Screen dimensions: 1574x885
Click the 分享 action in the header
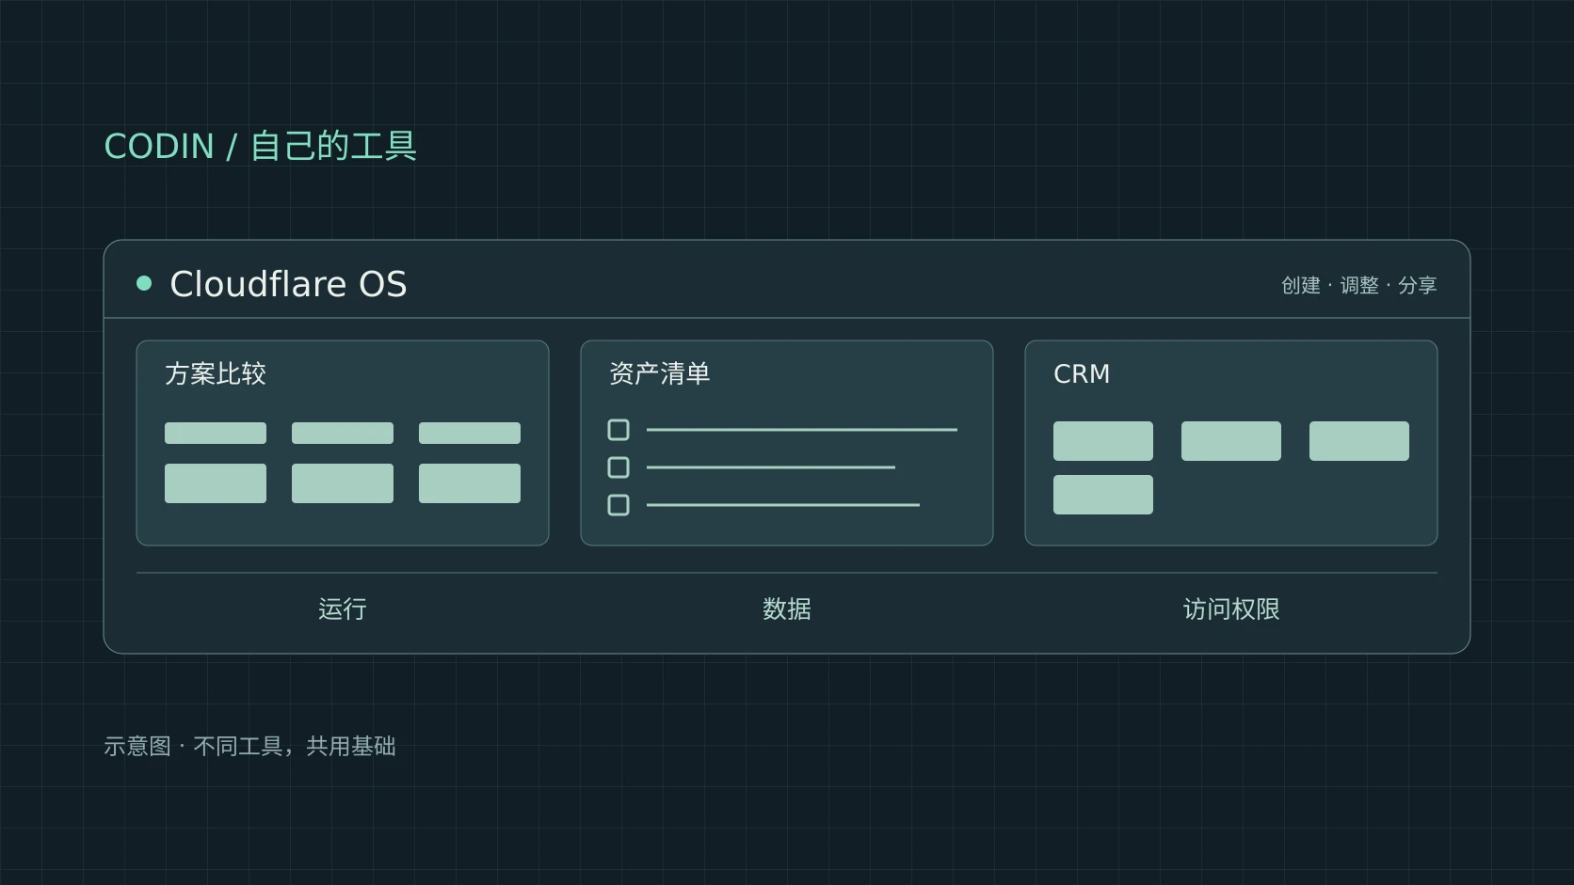tap(1418, 285)
